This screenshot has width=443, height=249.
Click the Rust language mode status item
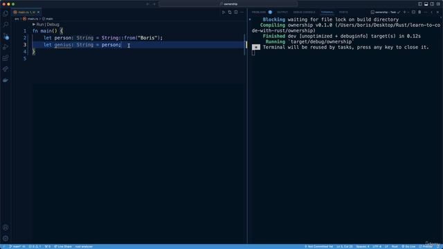(395, 246)
